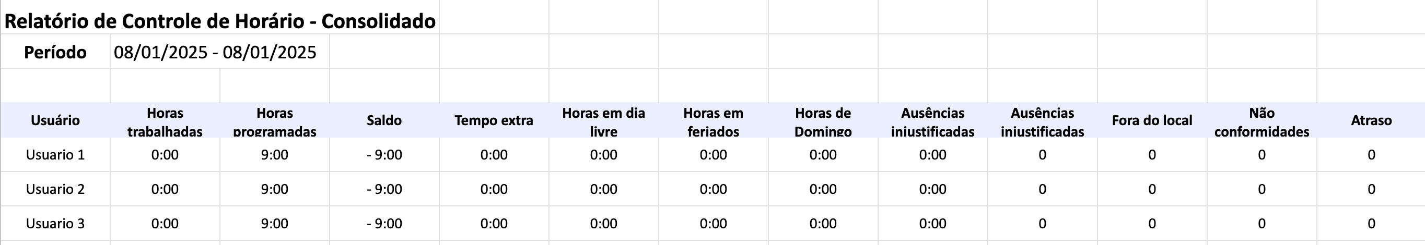
Task: Select the Horas de Domingo header
Action: (823, 120)
